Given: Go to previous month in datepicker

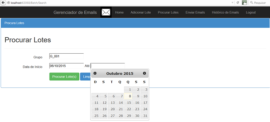Looking at the screenshot, I should pos(95,73).
